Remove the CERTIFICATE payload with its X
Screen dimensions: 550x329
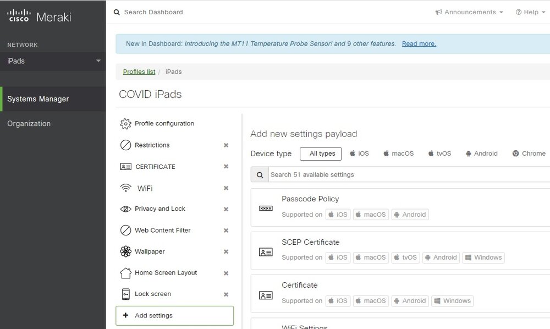(x=226, y=167)
